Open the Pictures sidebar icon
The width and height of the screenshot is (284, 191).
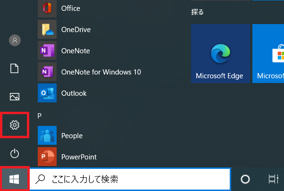15,97
